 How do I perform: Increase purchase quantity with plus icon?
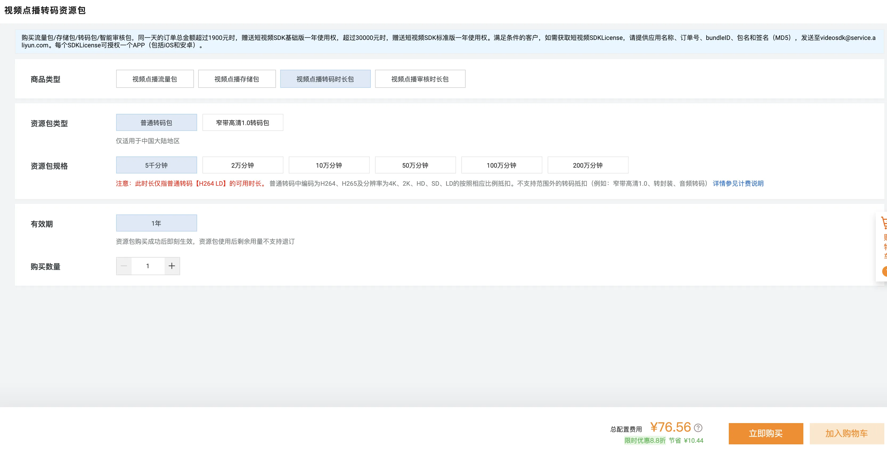coord(172,266)
